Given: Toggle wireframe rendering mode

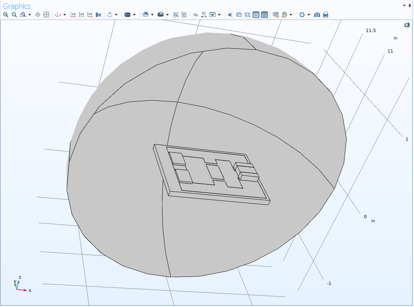Looking at the screenshot, I should (248, 15).
